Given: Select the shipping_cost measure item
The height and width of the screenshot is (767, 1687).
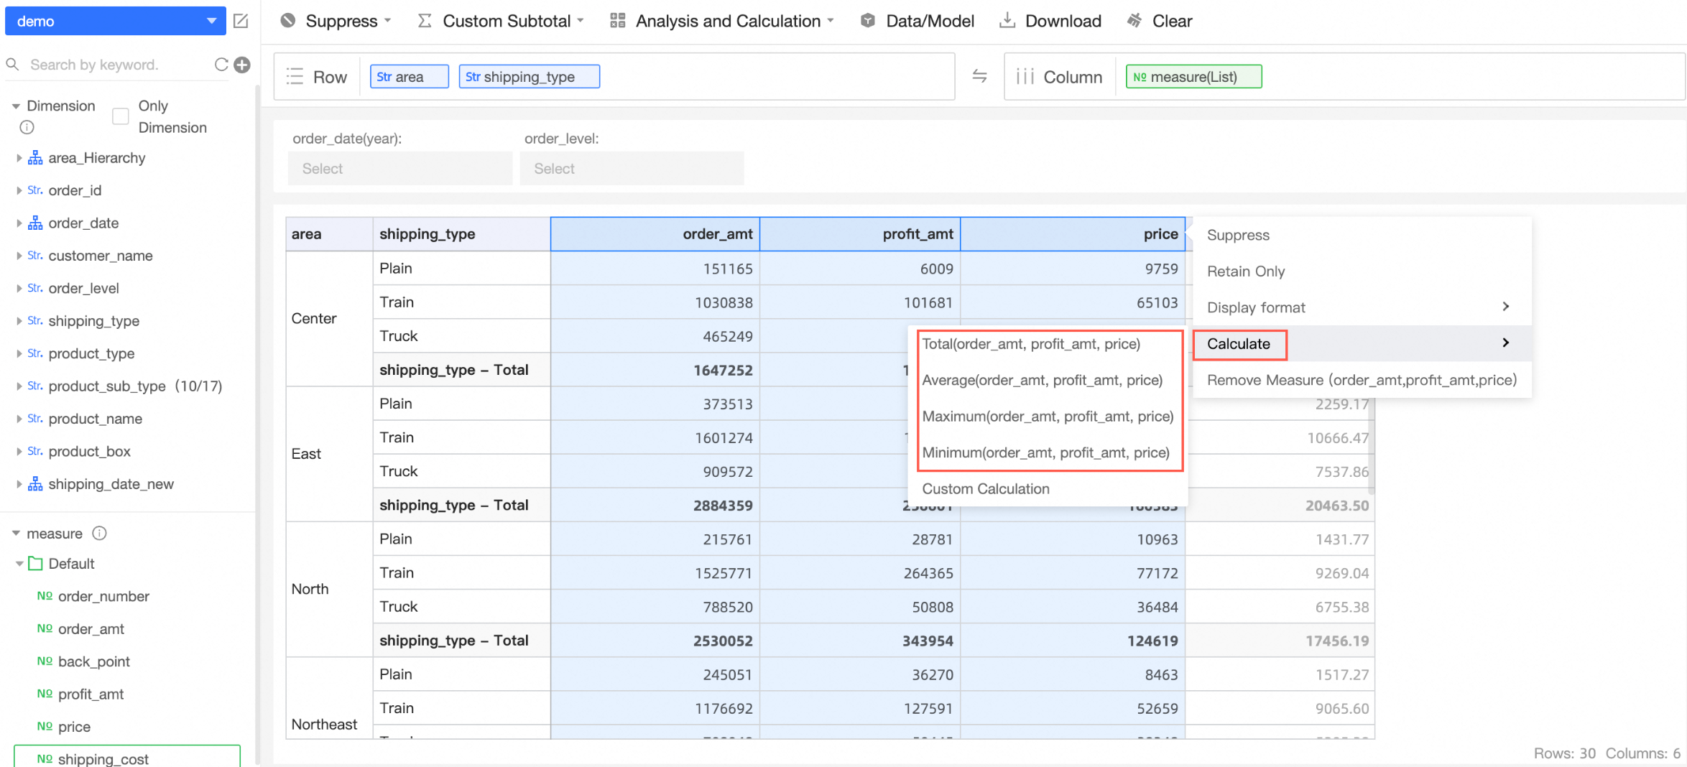Looking at the screenshot, I should coord(103,758).
